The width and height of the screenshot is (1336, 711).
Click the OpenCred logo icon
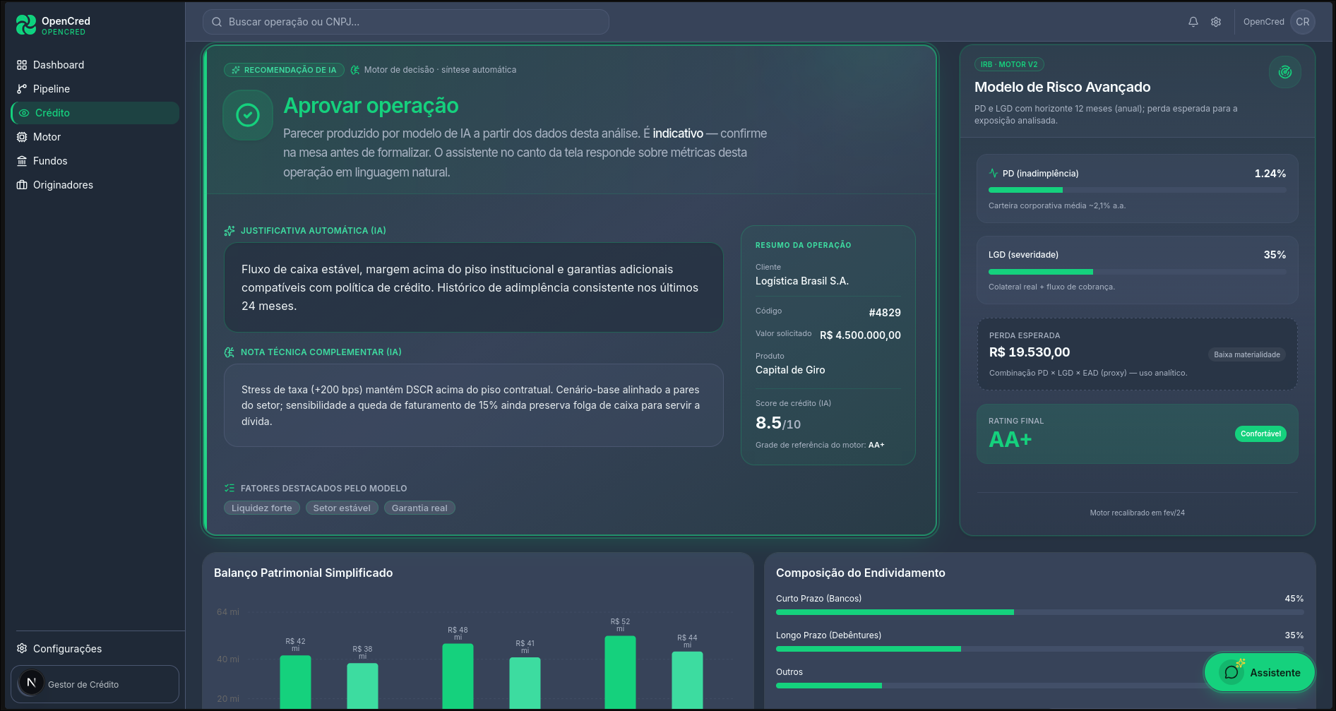click(x=26, y=25)
